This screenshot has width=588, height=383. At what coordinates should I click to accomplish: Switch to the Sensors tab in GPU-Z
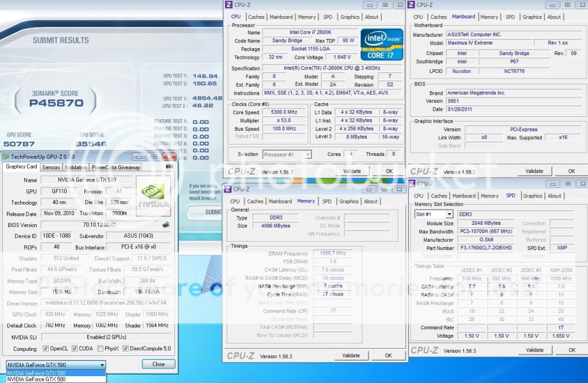coord(51,167)
